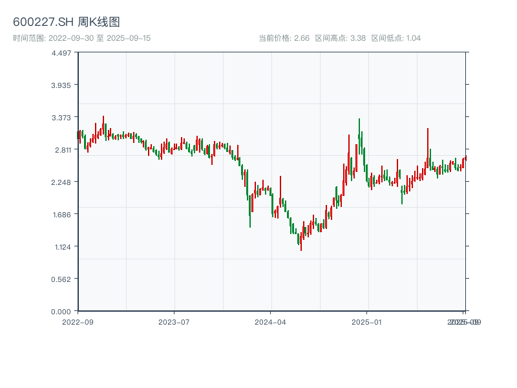Image resolution: width=517 pixels, height=388 pixels.
Task: Click the lowest candlestick near 1.04
Action: [301, 241]
